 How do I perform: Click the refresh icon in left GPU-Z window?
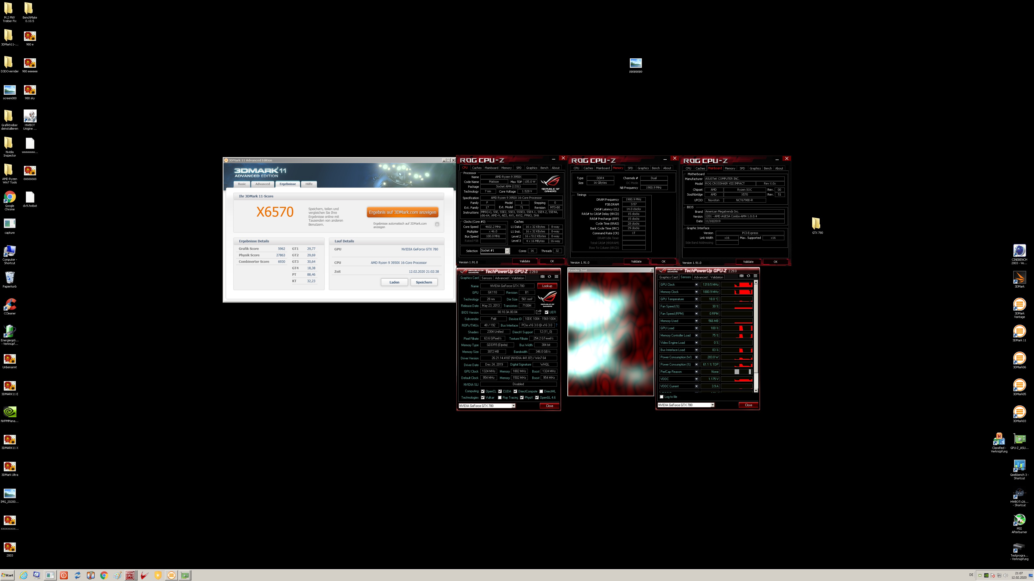(x=550, y=276)
